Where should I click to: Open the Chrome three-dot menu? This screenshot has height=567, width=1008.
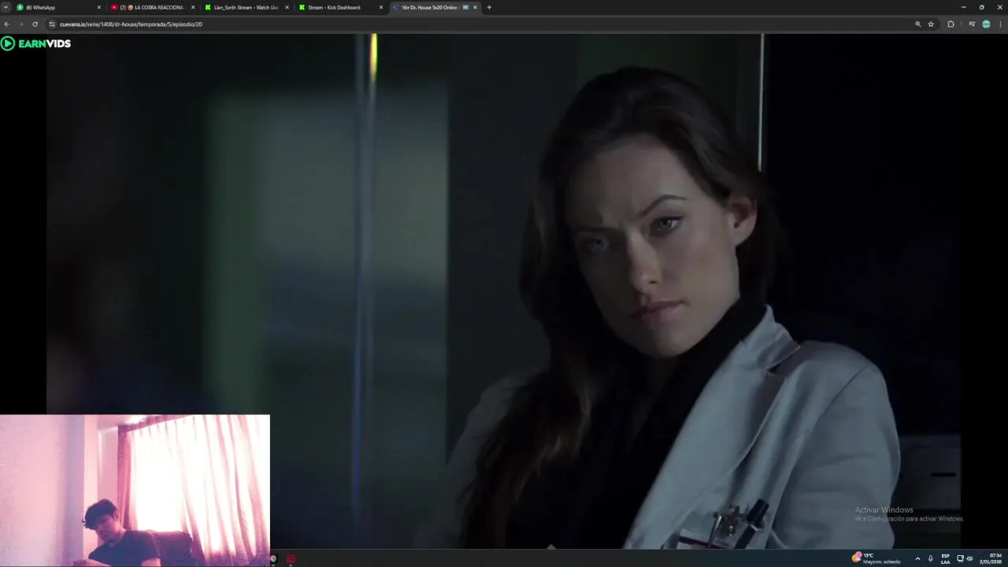[1000, 24]
